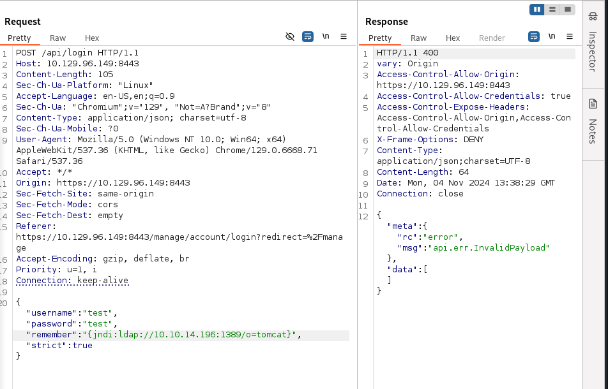Switch to Response Render tab

pyautogui.click(x=492, y=38)
